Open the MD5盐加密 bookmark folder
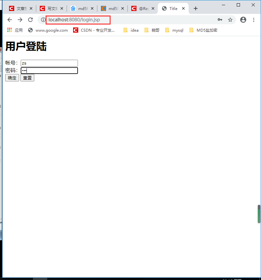 [203, 30]
